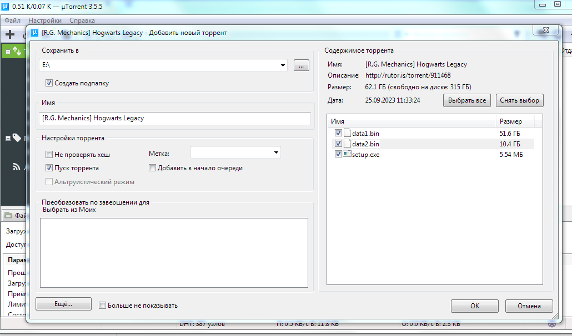Viewport: 572px width, 336px height.
Task: Click the setup.exe file icon
Action: [x=347, y=154]
